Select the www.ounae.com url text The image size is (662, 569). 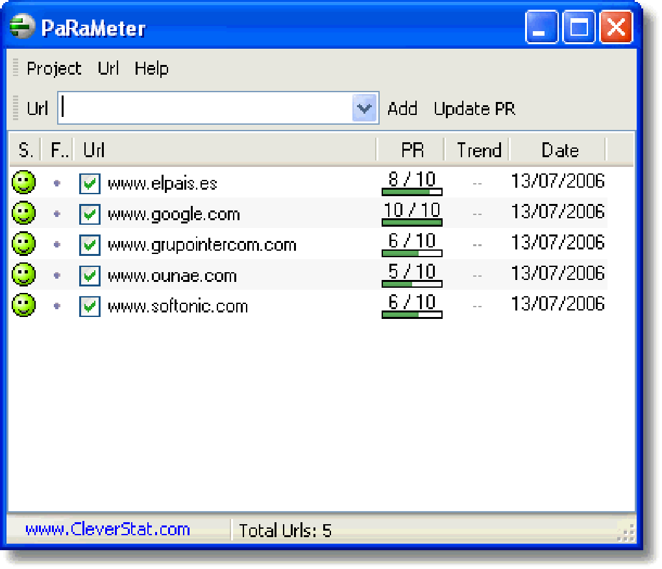[172, 276]
